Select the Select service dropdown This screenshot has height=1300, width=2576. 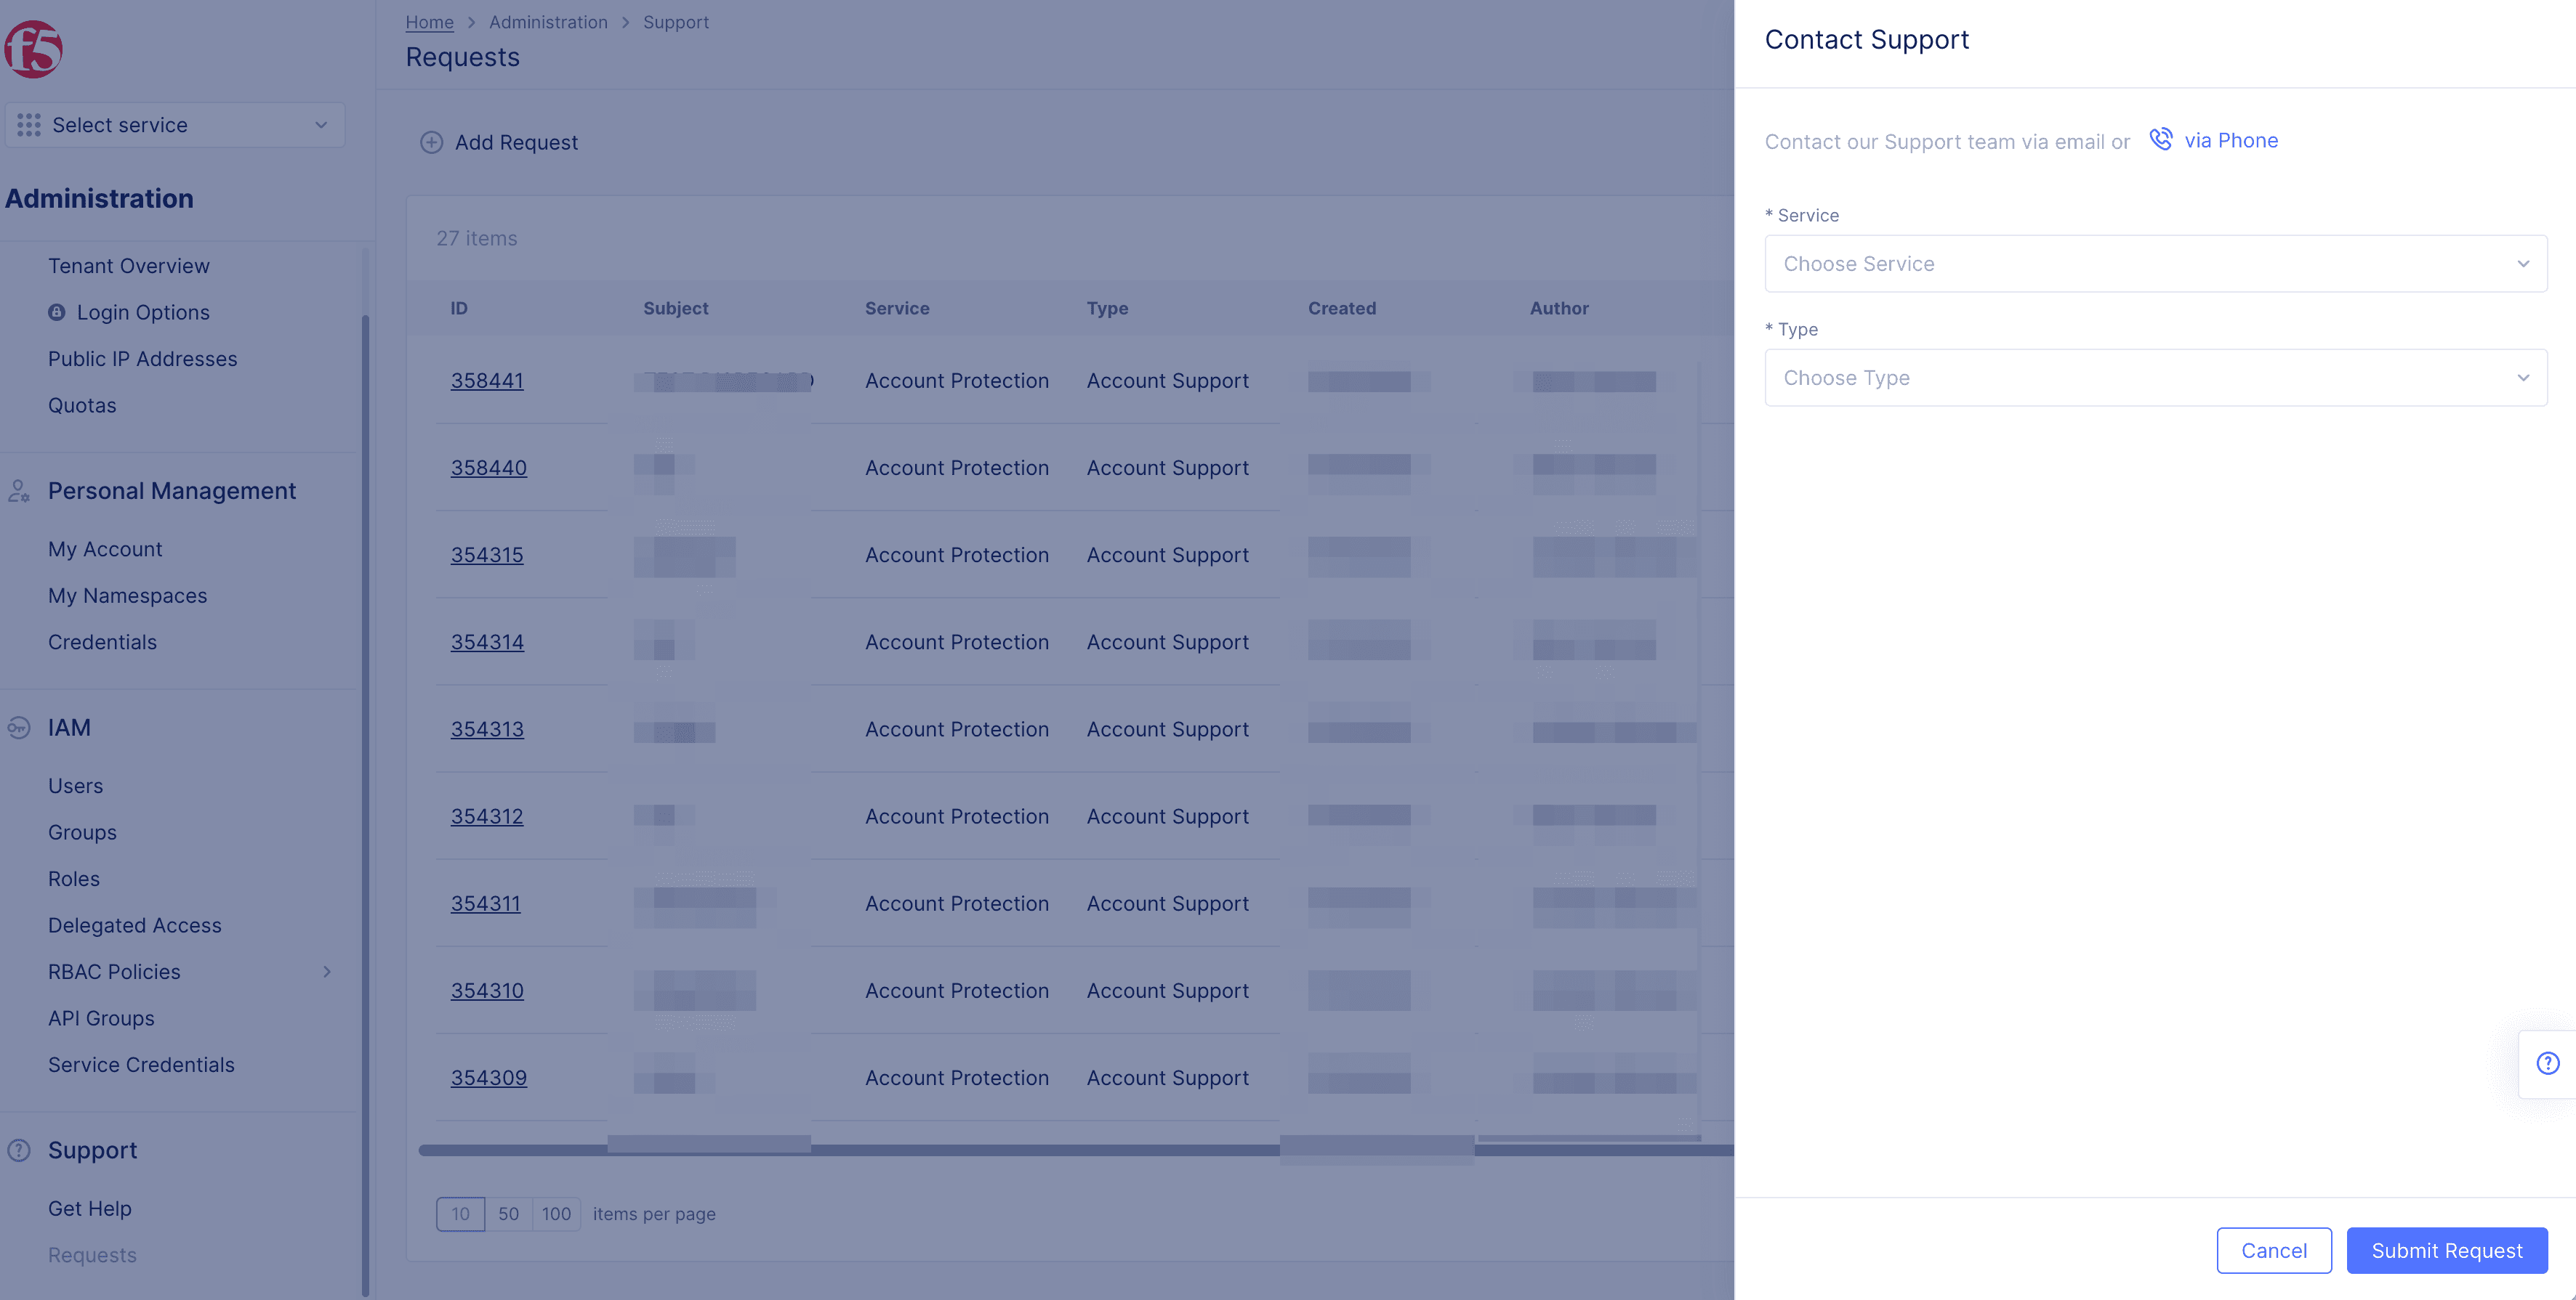pos(174,124)
